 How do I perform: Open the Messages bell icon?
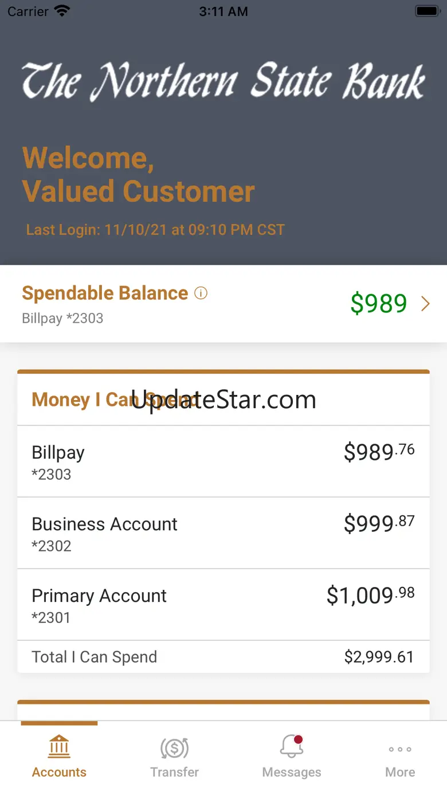pyautogui.click(x=292, y=747)
